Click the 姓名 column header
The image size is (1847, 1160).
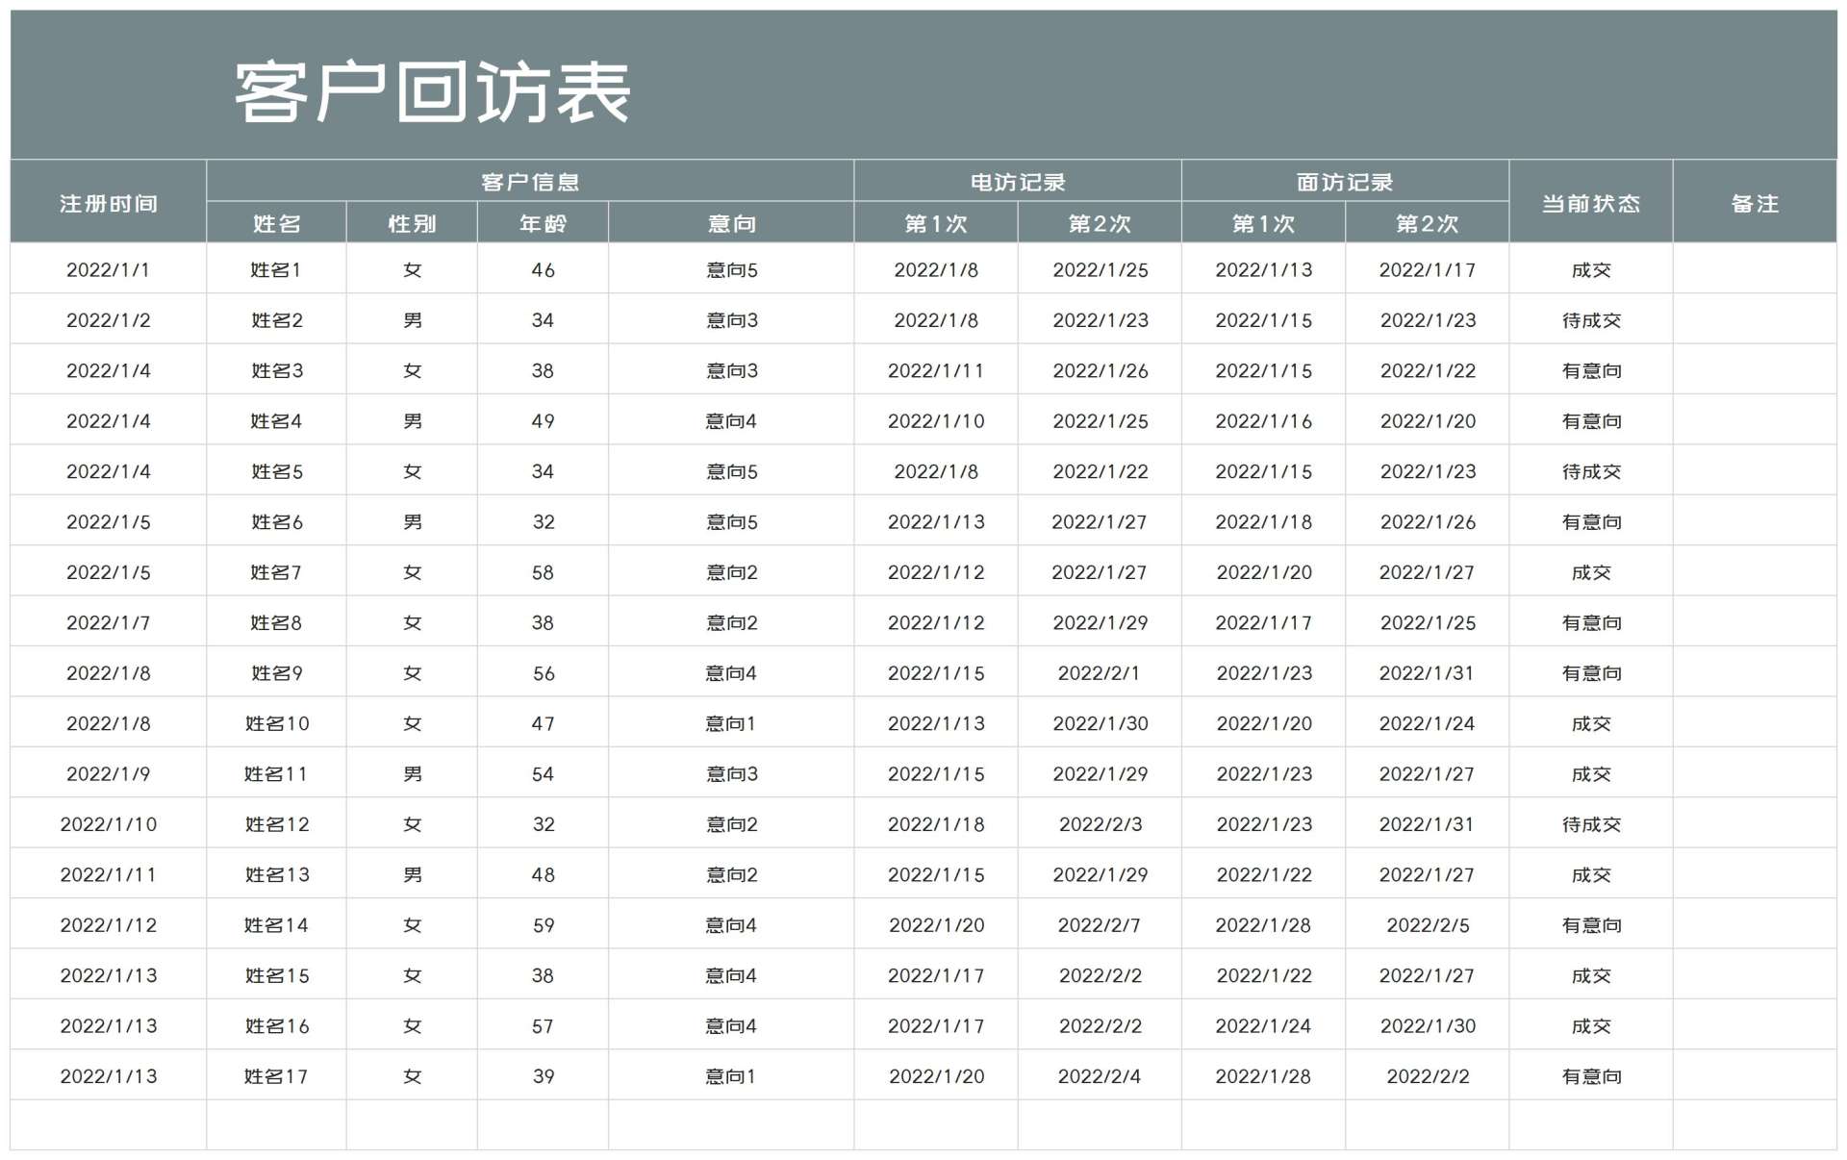tap(277, 224)
